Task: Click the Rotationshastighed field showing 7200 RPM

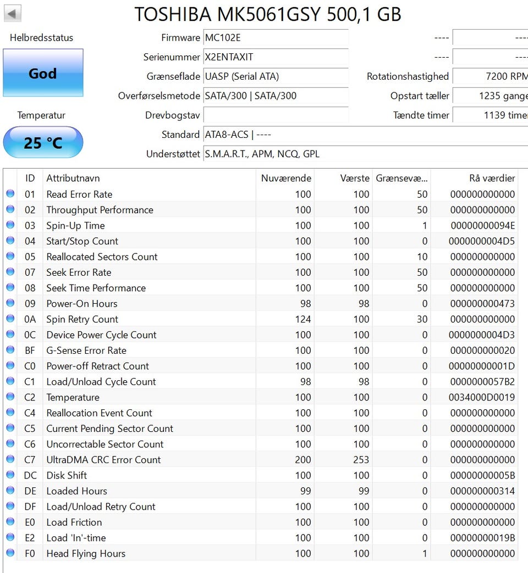Action: click(490, 76)
